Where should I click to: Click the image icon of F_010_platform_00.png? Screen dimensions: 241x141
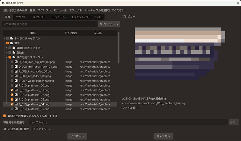(16, 86)
